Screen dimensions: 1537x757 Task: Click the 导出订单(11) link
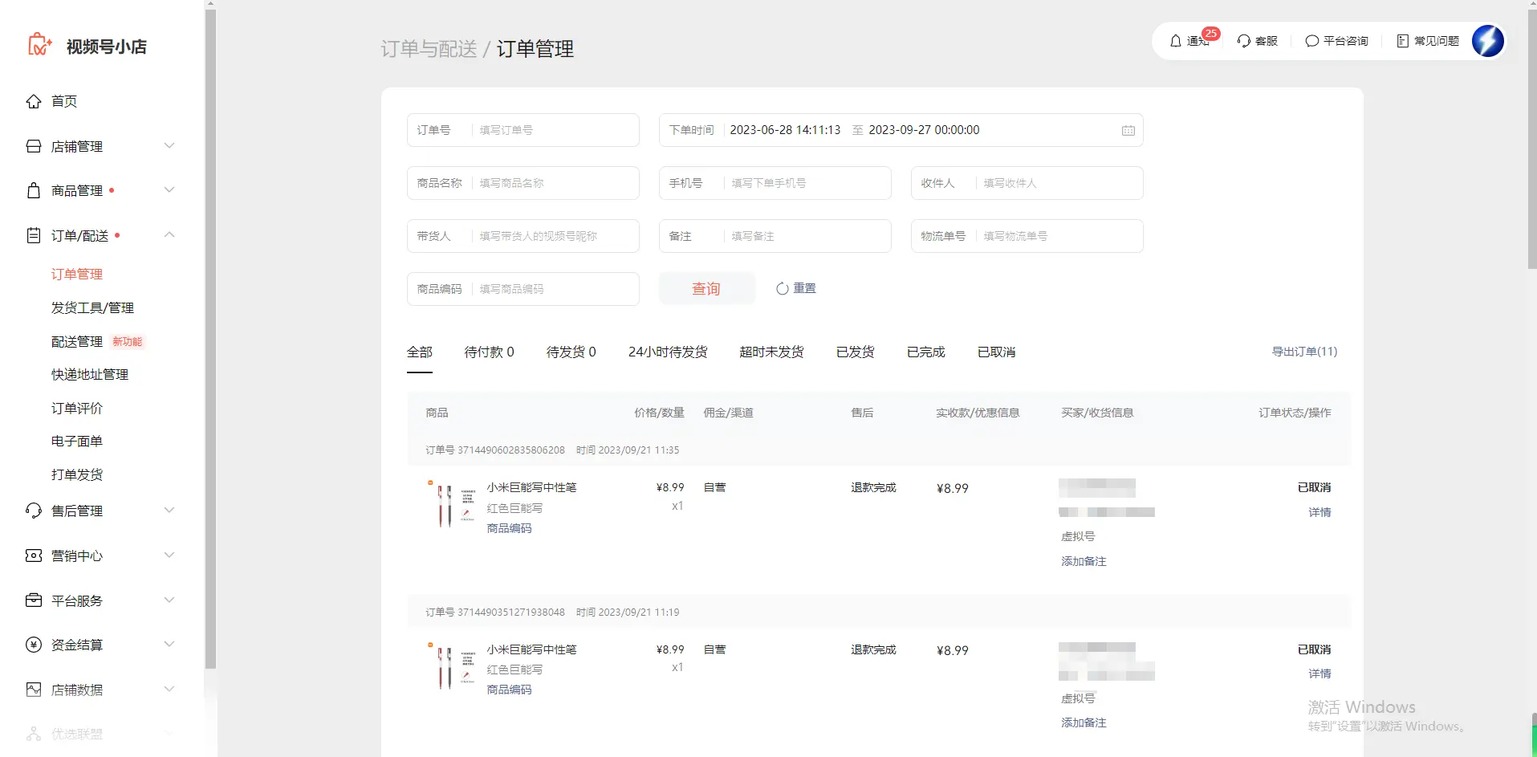click(x=1304, y=352)
